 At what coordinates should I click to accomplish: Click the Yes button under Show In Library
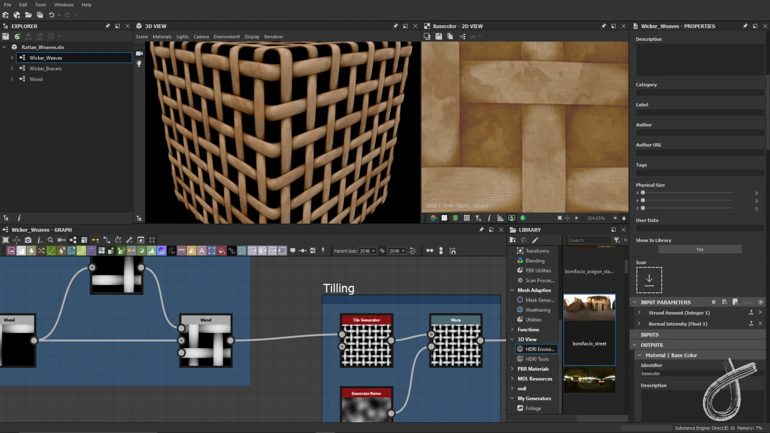click(700, 249)
